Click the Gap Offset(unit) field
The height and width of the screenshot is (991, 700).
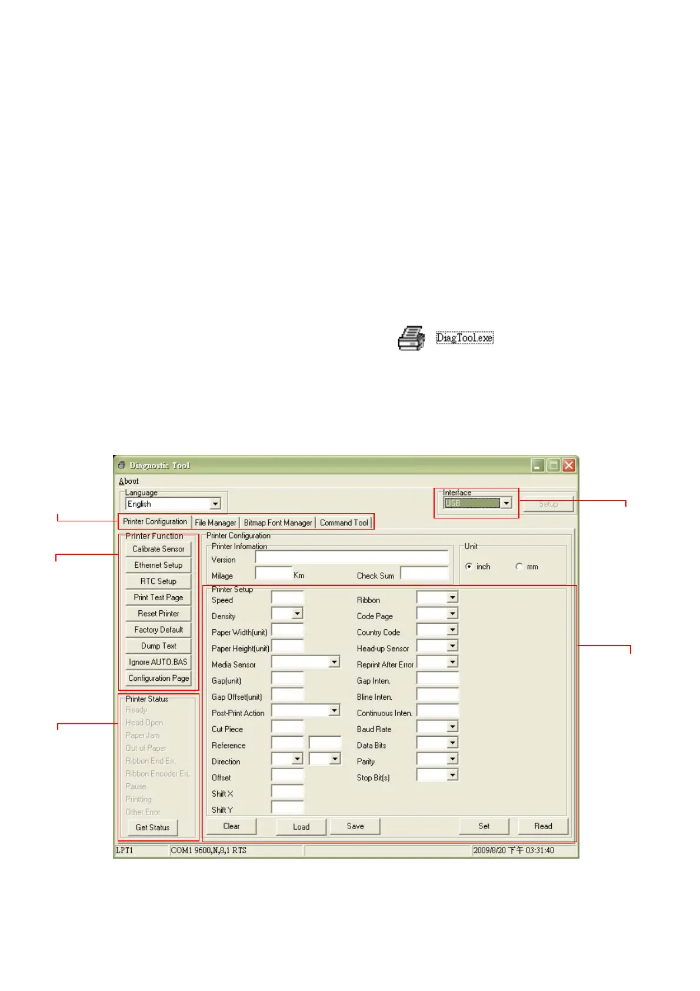[288, 694]
